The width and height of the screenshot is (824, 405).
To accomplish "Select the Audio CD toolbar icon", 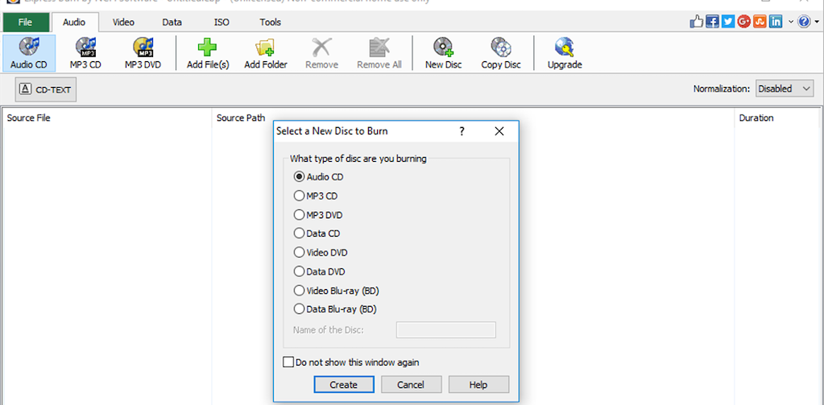I will click(x=29, y=53).
